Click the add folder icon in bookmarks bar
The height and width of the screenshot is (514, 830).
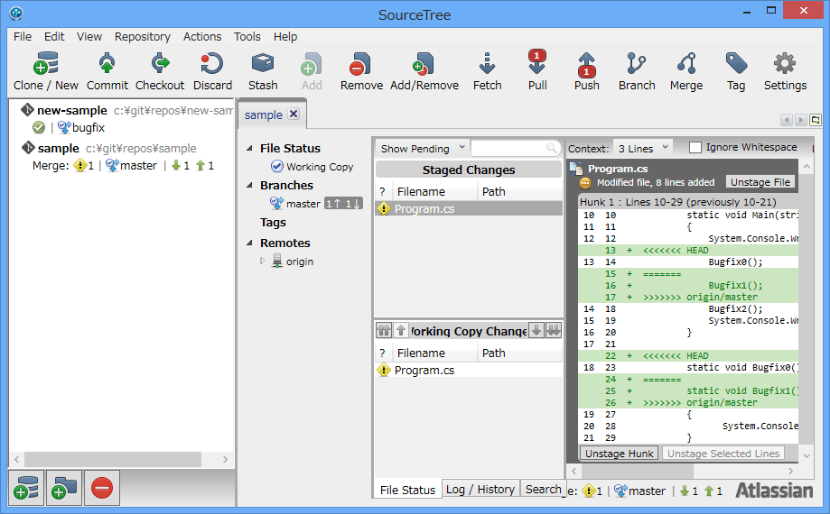[64, 488]
